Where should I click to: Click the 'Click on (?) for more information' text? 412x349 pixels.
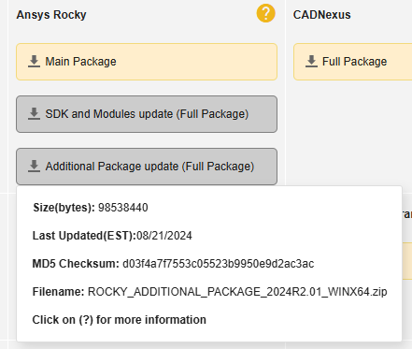pyautogui.click(x=120, y=320)
